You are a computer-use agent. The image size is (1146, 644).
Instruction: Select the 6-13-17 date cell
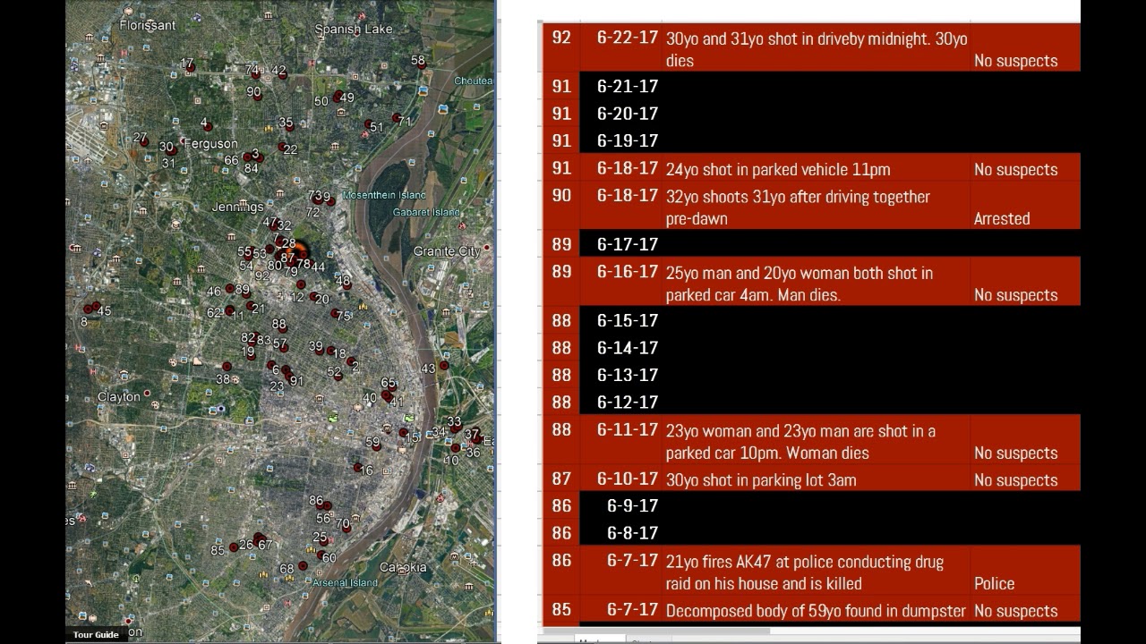pyautogui.click(x=620, y=374)
